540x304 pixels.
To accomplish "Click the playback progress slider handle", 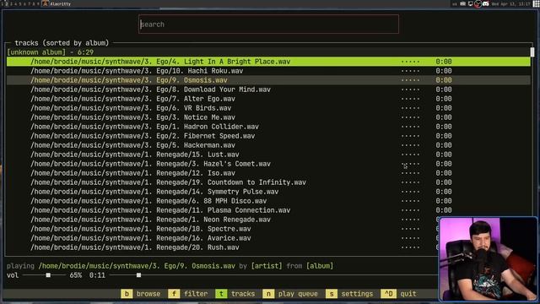I will coord(138,275).
